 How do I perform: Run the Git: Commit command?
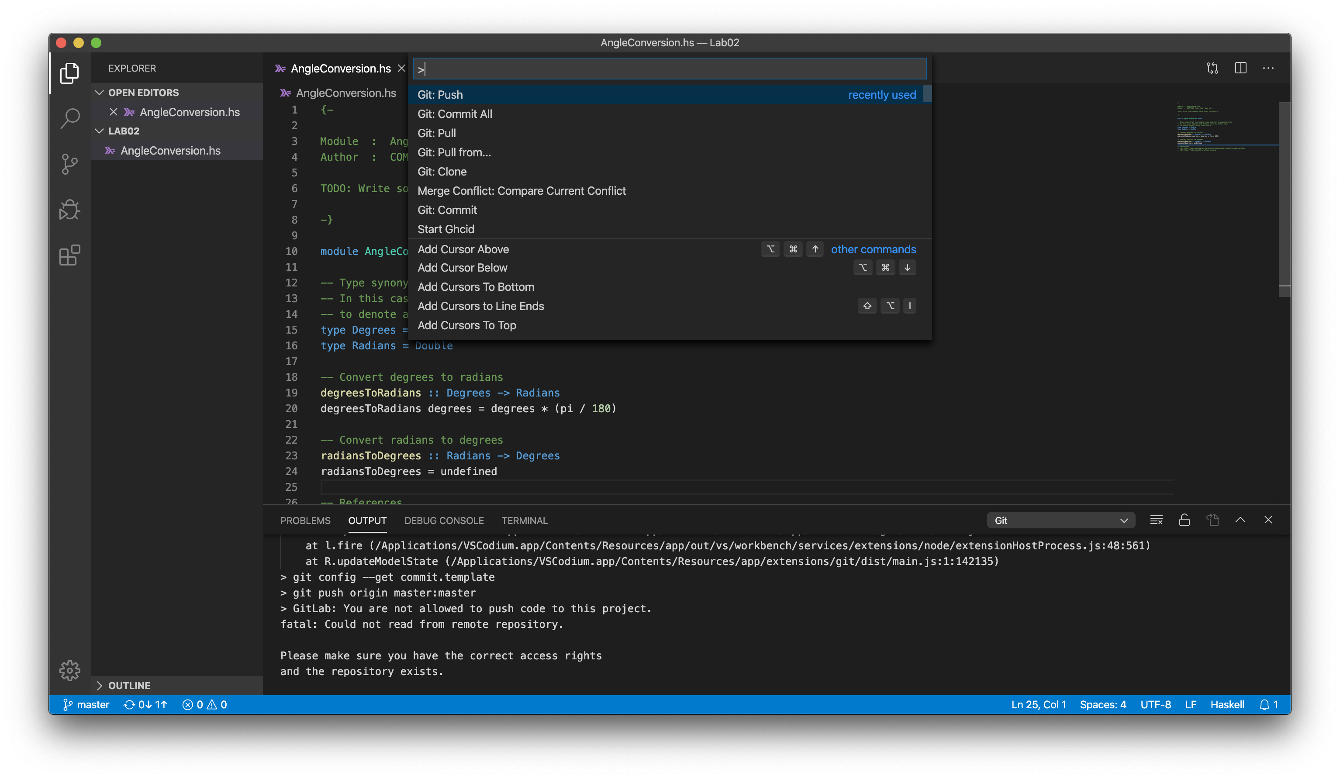point(669,210)
